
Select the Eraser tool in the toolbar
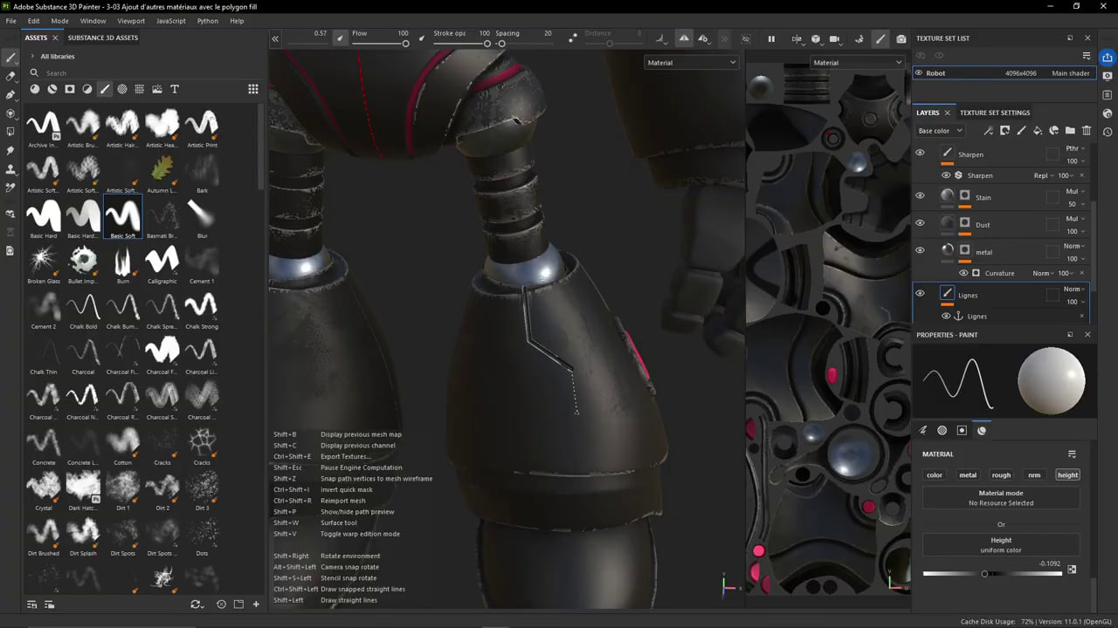coord(10,76)
